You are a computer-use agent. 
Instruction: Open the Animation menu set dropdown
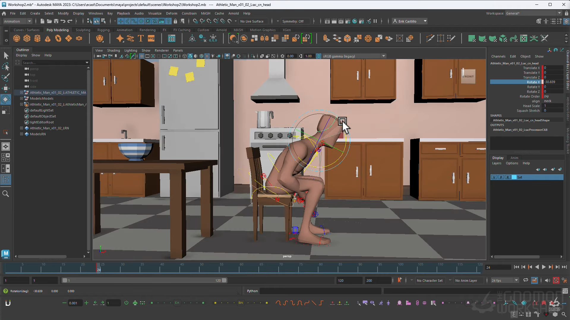click(x=17, y=21)
